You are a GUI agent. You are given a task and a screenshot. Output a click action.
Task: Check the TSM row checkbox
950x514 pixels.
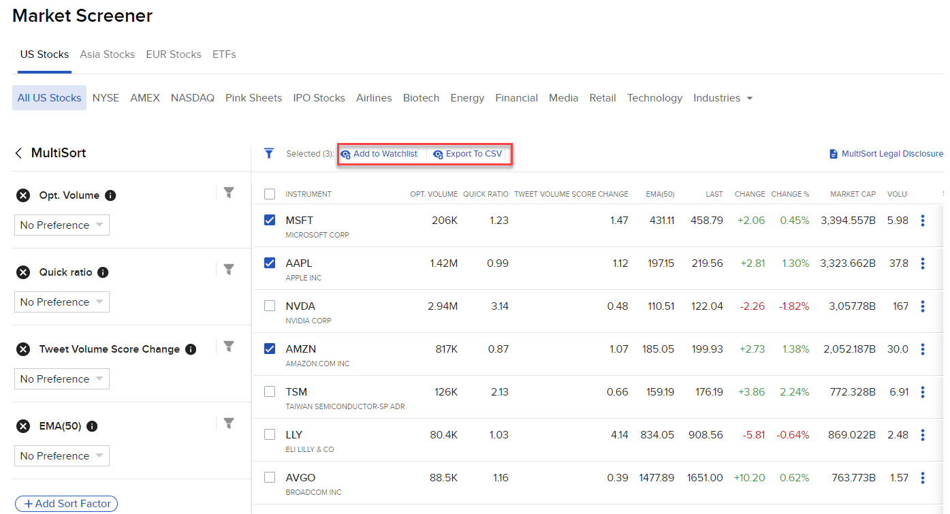pos(269,391)
